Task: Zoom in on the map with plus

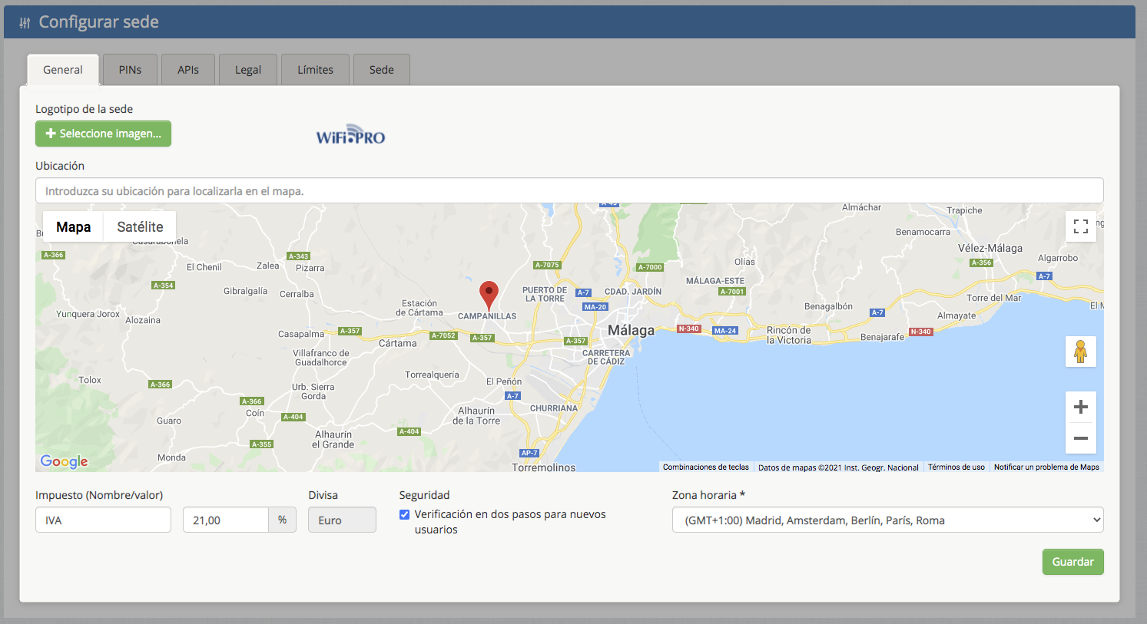Action: click(1080, 407)
